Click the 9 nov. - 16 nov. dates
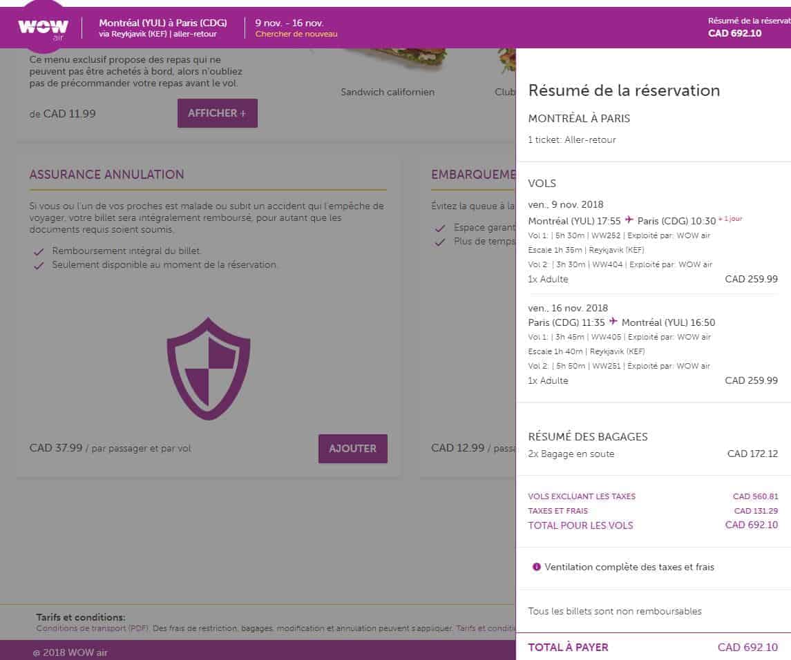The width and height of the screenshot is (791, 660). (289, 23)
